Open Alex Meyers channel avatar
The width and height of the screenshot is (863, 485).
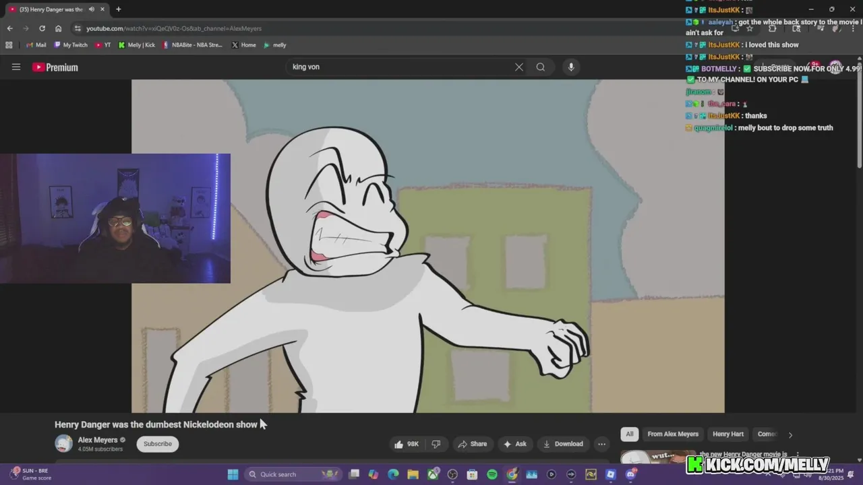pyautogui.click(x=63, y=443)
